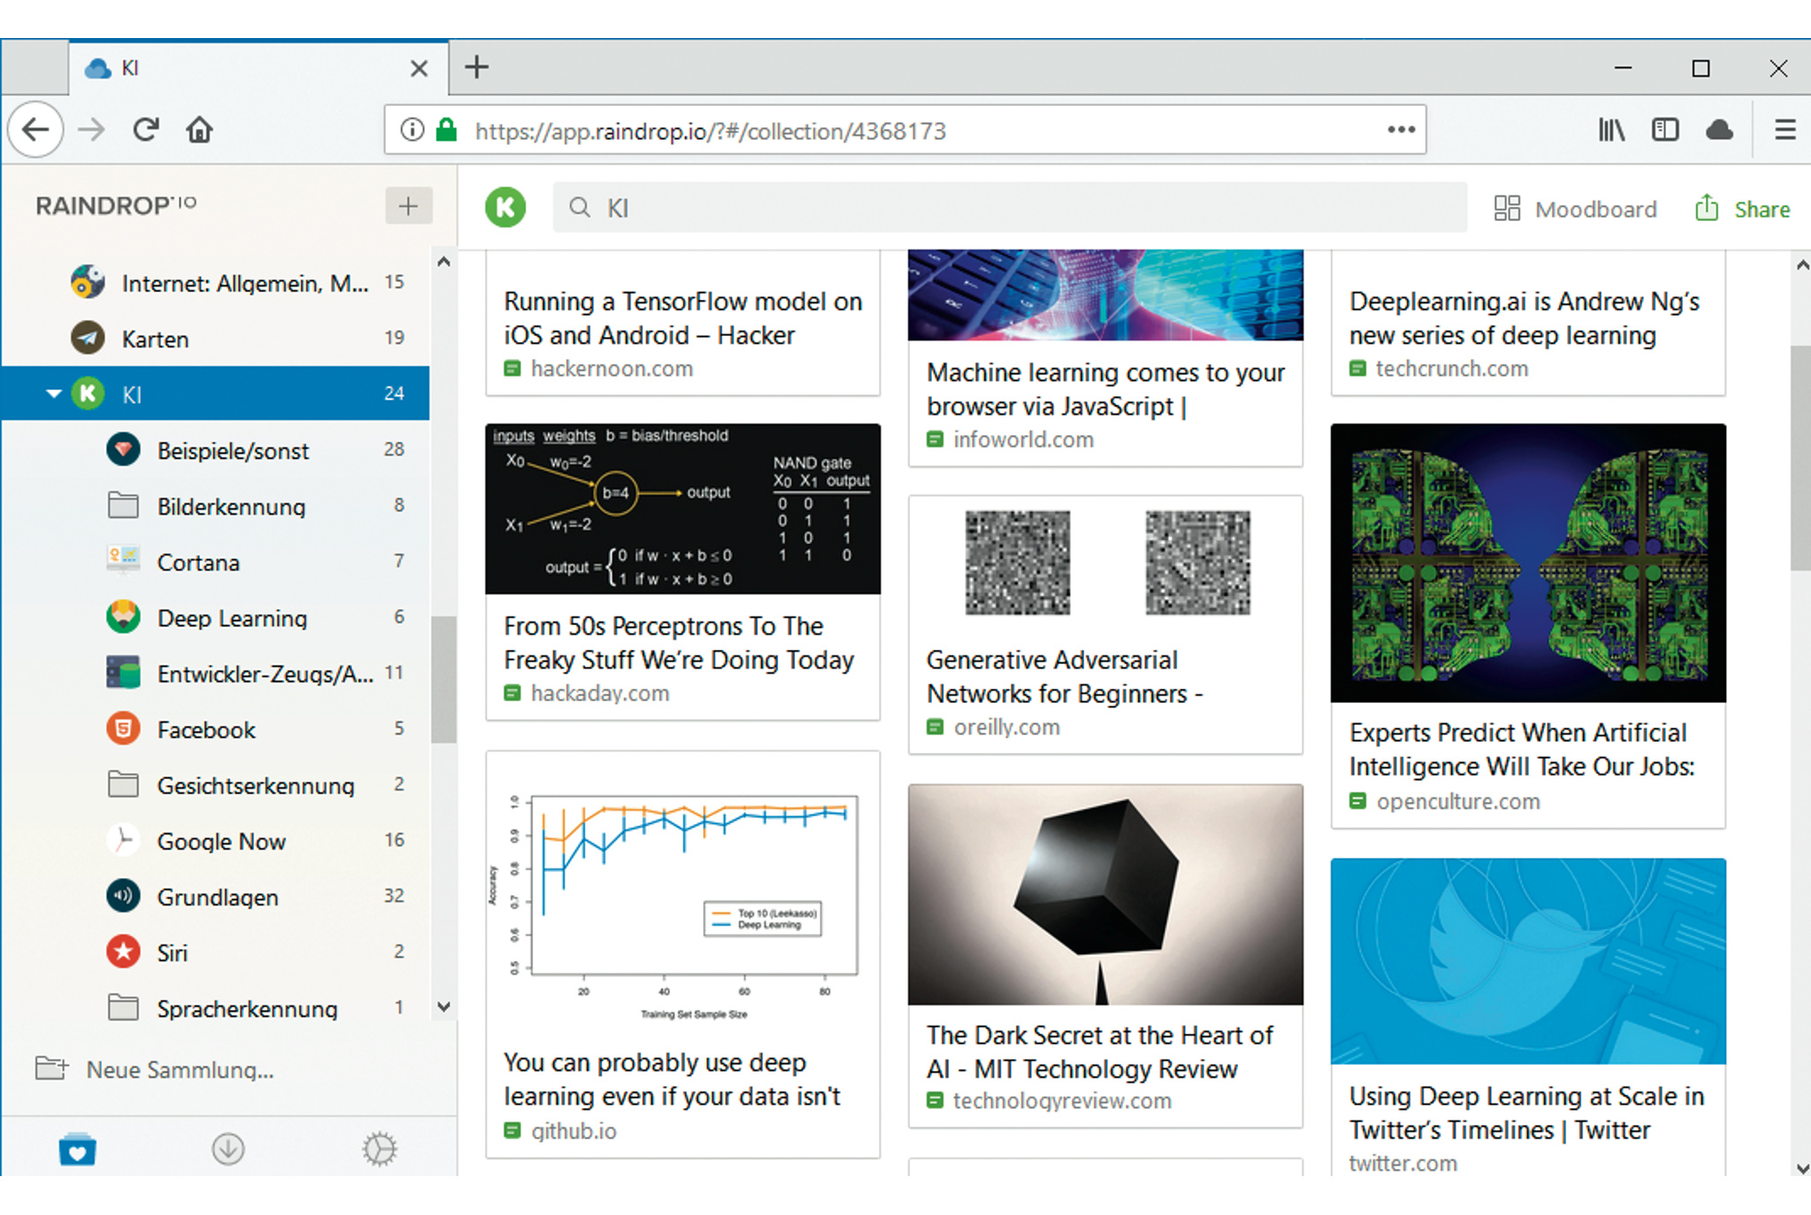
Task: Click the Raindrop cloud extension icon
Action: tap(1718, 131)
